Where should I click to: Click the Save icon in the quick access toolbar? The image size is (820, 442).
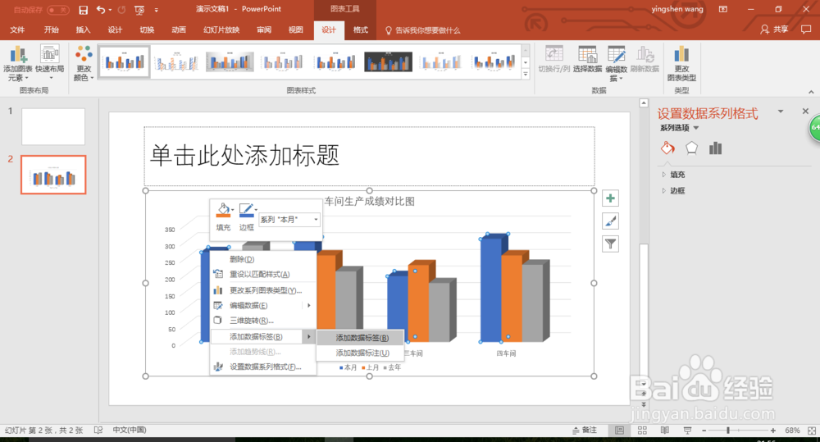pos(83,9)
